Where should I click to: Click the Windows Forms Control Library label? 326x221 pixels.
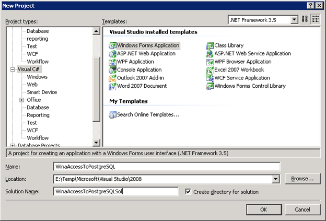pyautogui.click(x=250, y=86)
